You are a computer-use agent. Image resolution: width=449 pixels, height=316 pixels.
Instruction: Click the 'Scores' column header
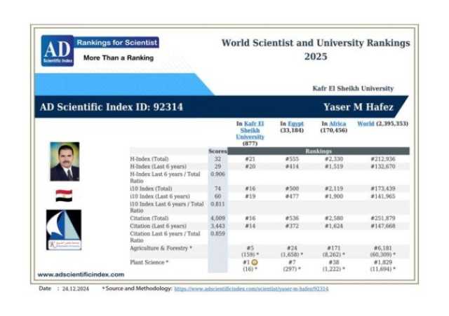(217, 151)
